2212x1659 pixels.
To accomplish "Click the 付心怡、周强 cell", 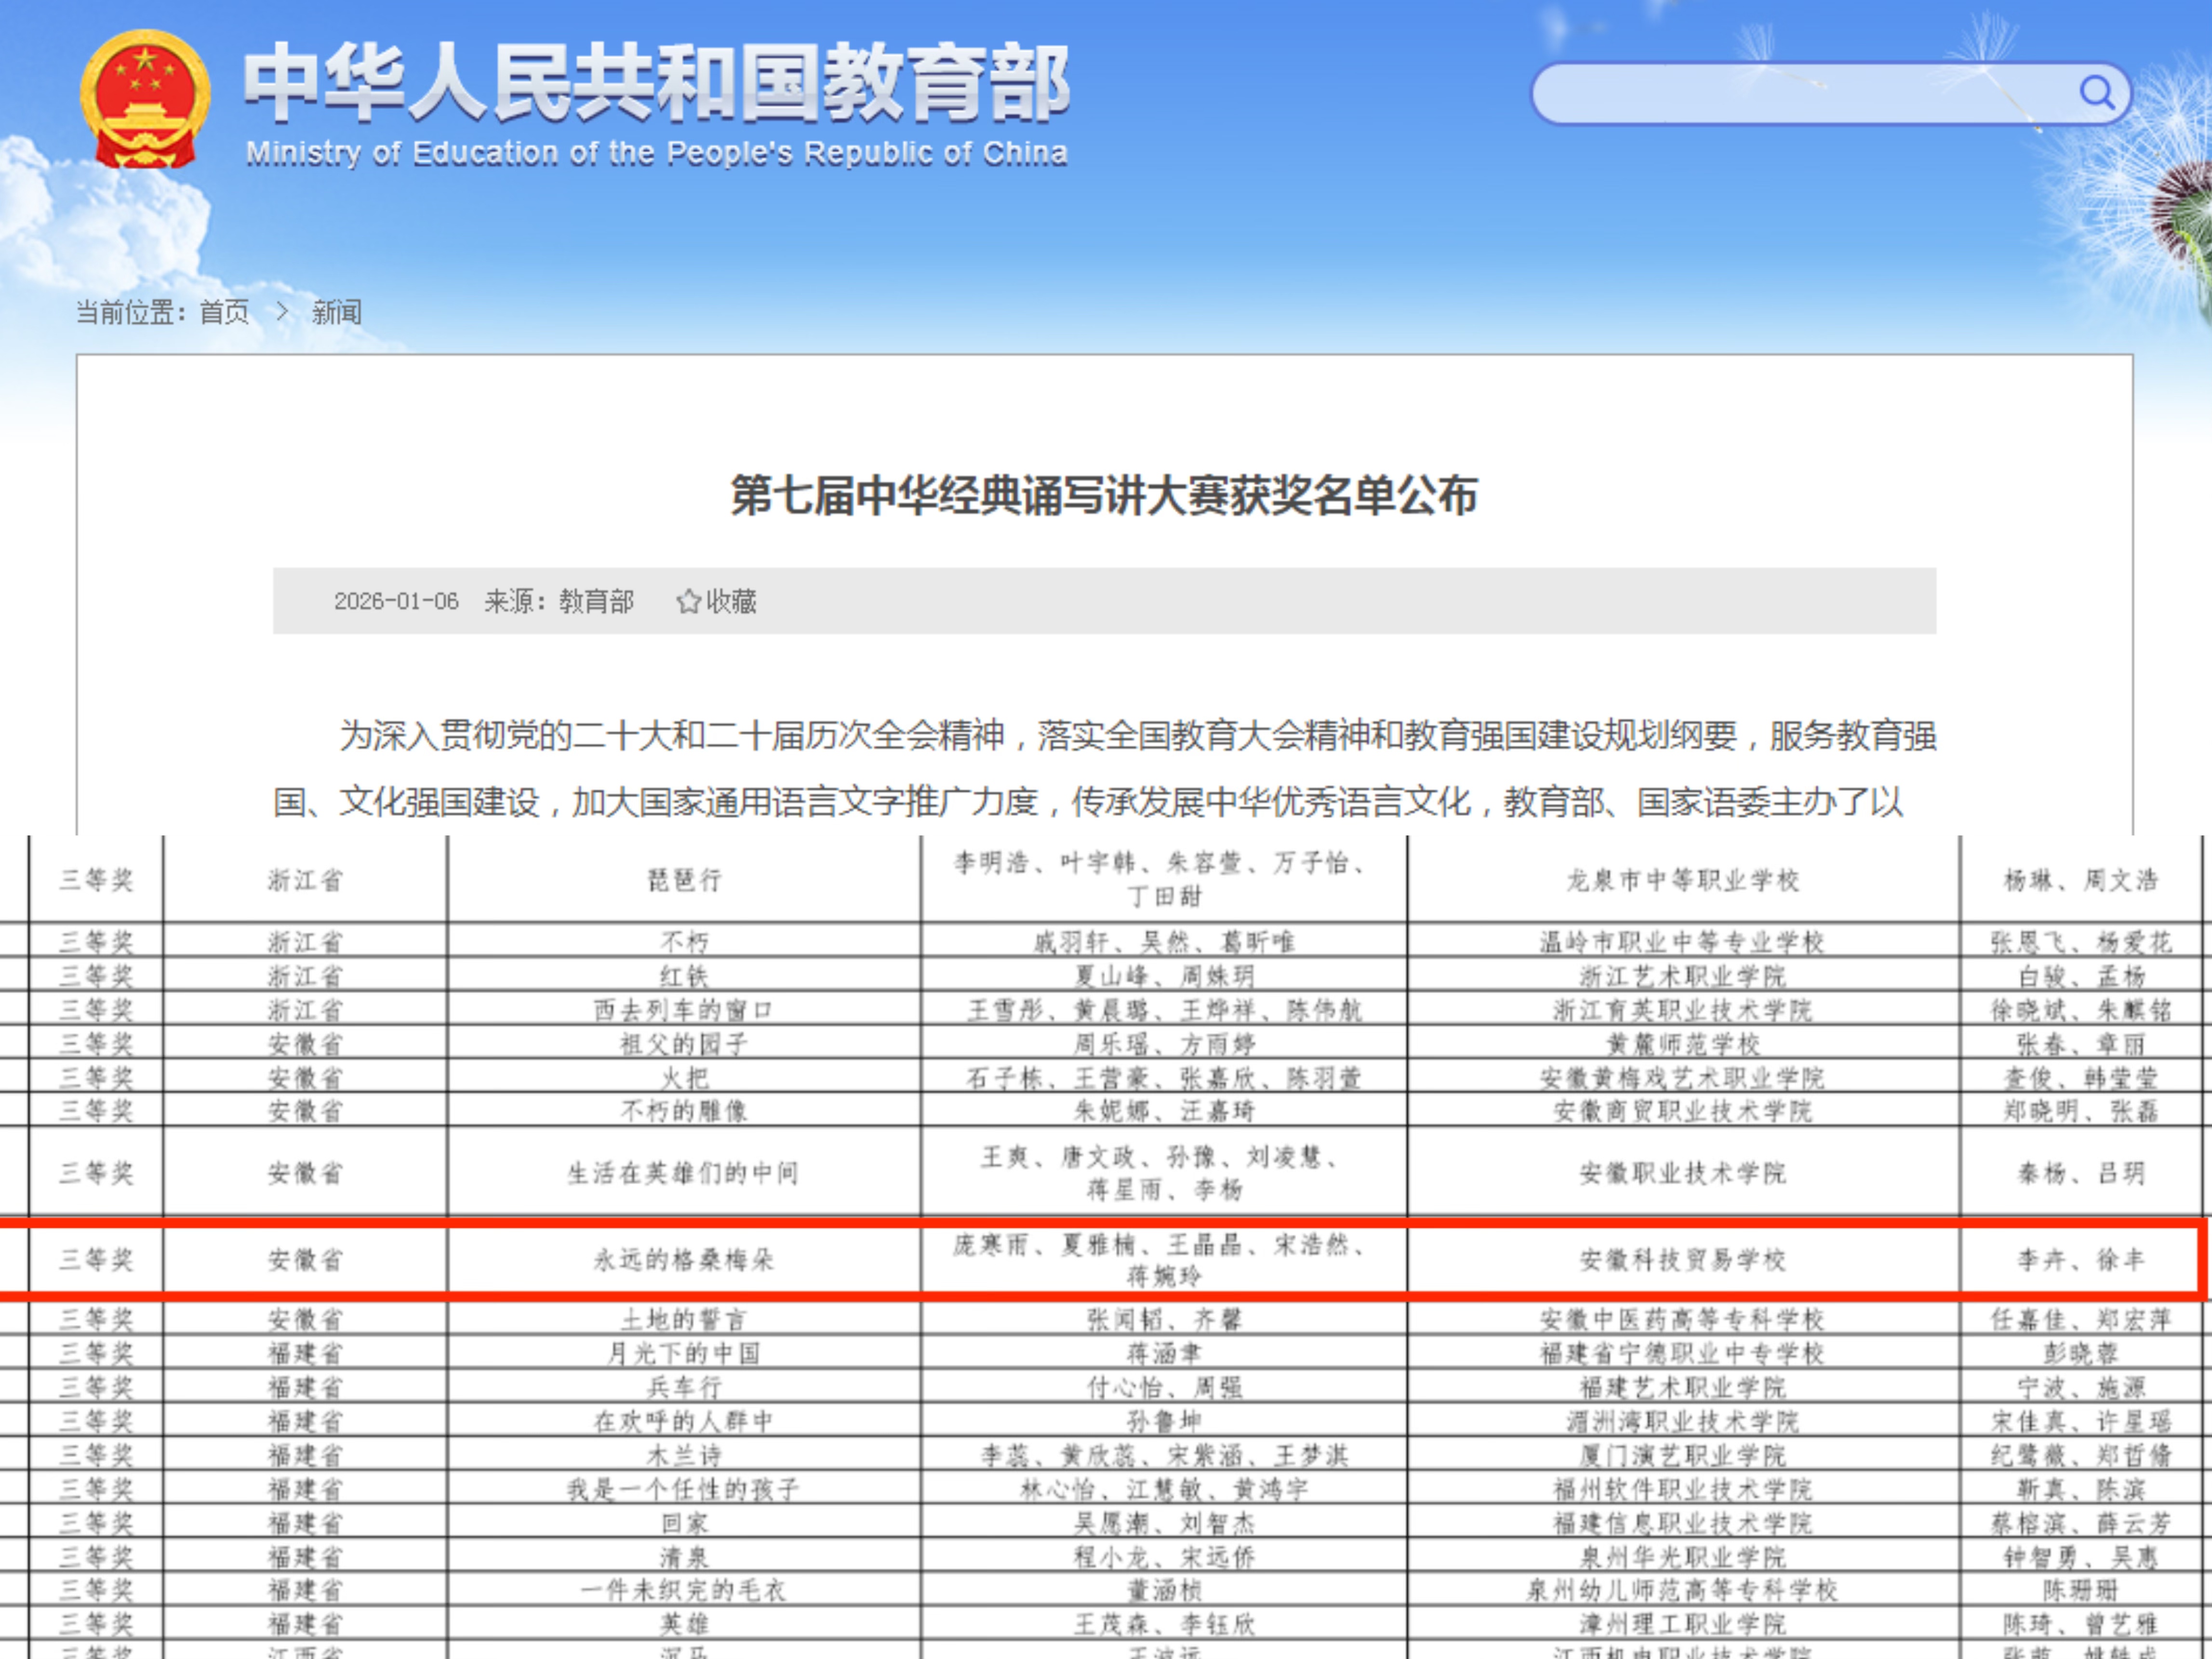I will pyautogui.click(x=1164, y=1387).
